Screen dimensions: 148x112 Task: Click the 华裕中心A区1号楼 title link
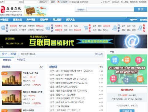tap(30, 73)
